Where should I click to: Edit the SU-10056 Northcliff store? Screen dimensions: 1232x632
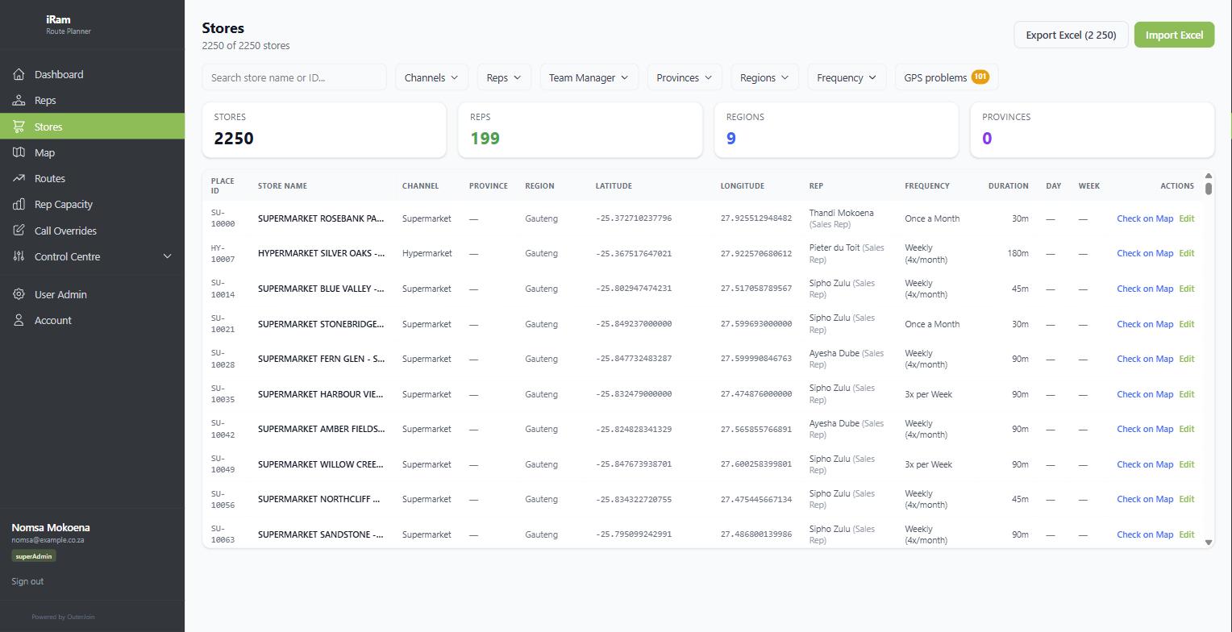coord(1186,499)
